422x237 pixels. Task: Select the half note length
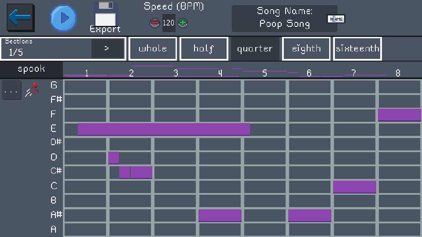pyautogui.click(x=204, y=48)
